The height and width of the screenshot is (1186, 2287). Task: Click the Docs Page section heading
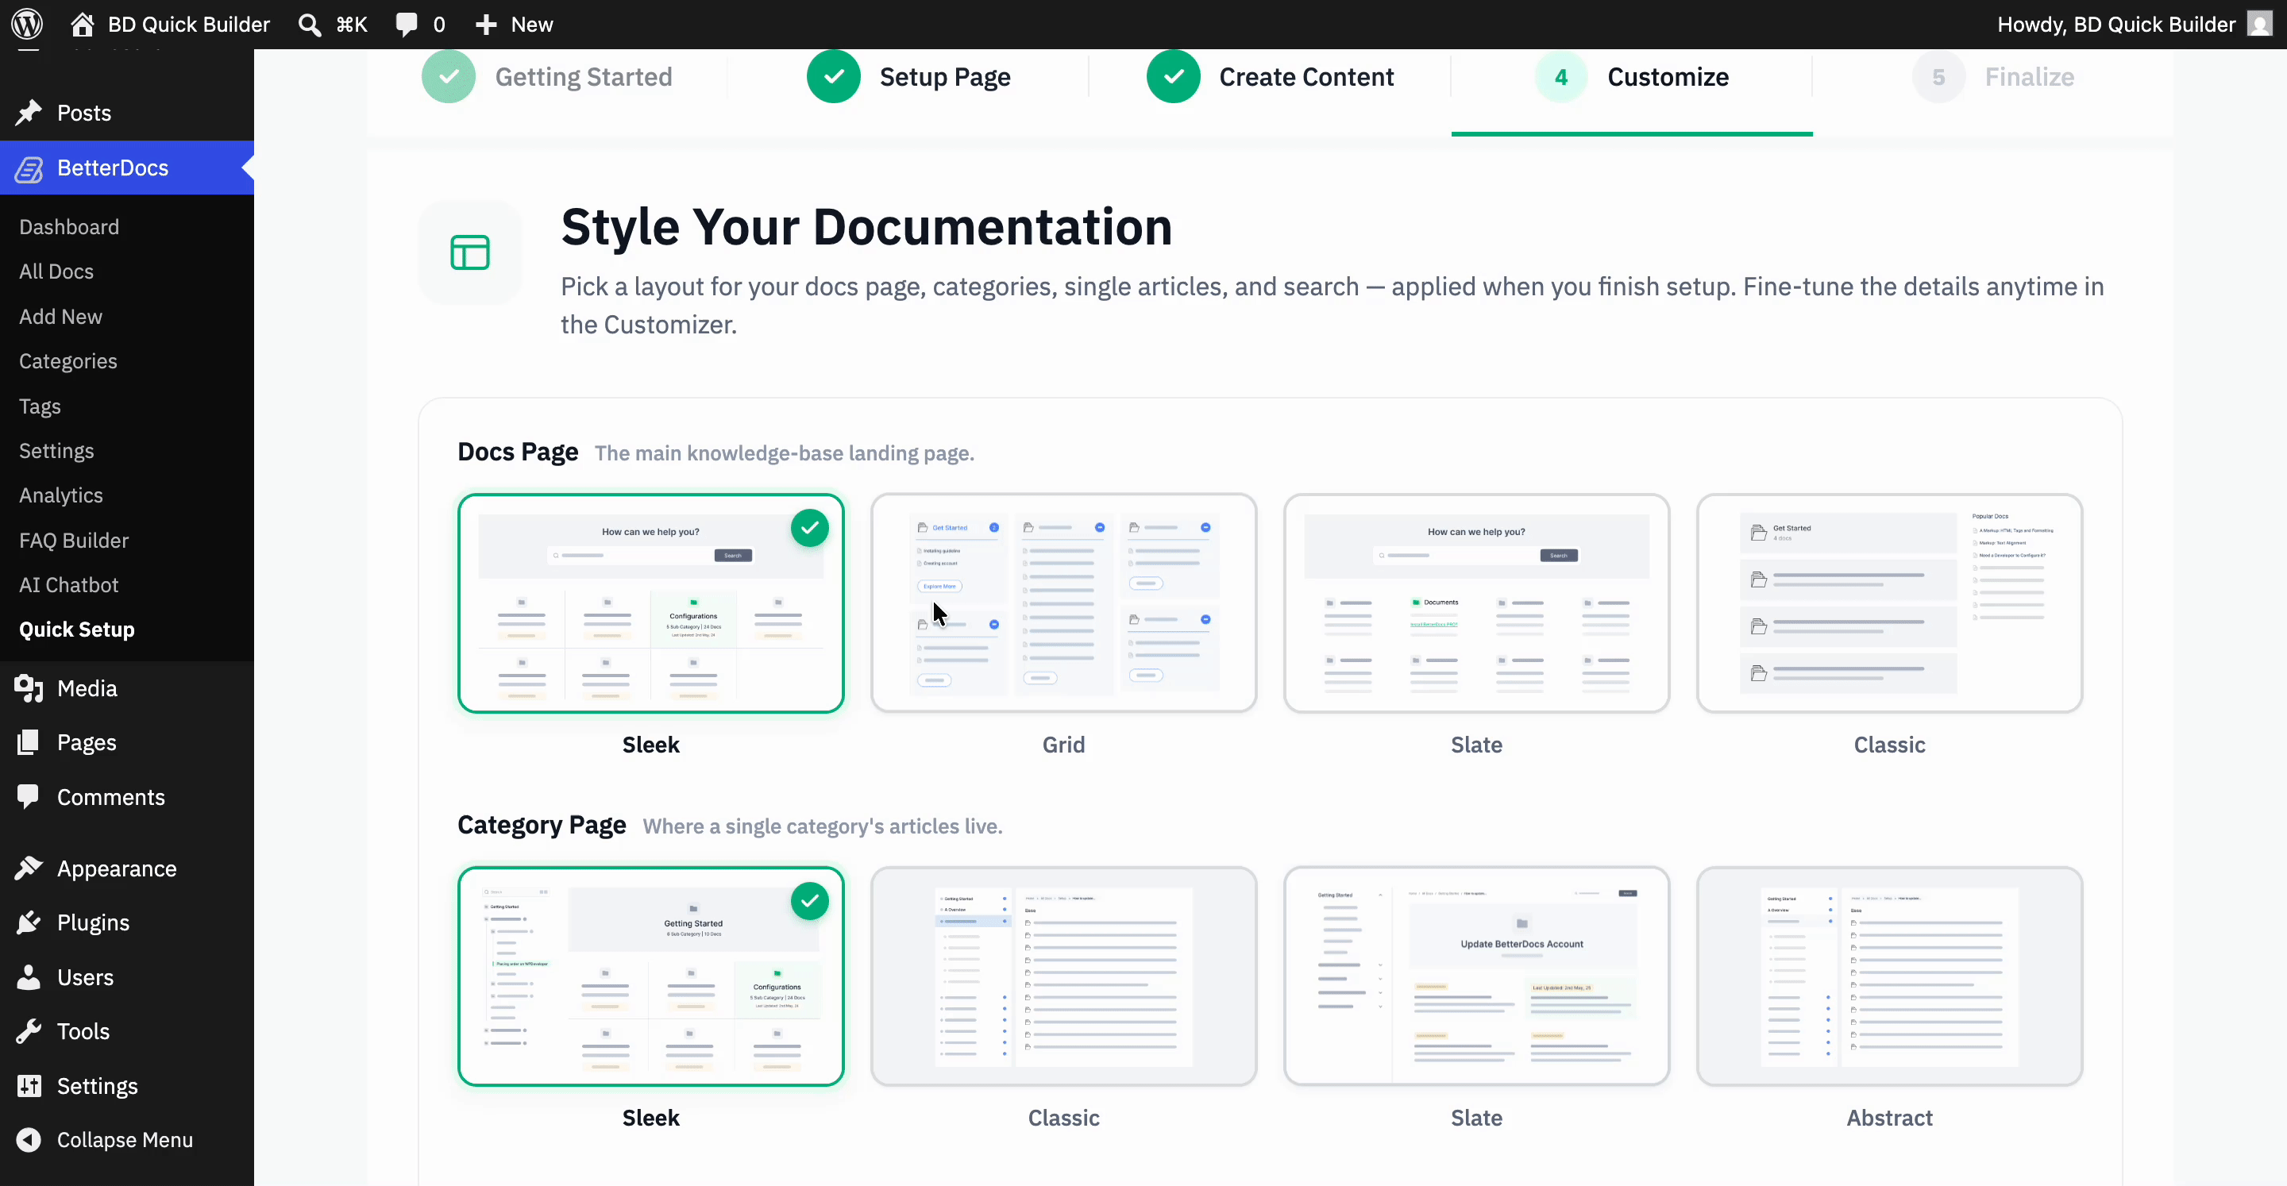click(x=518, y=452)
